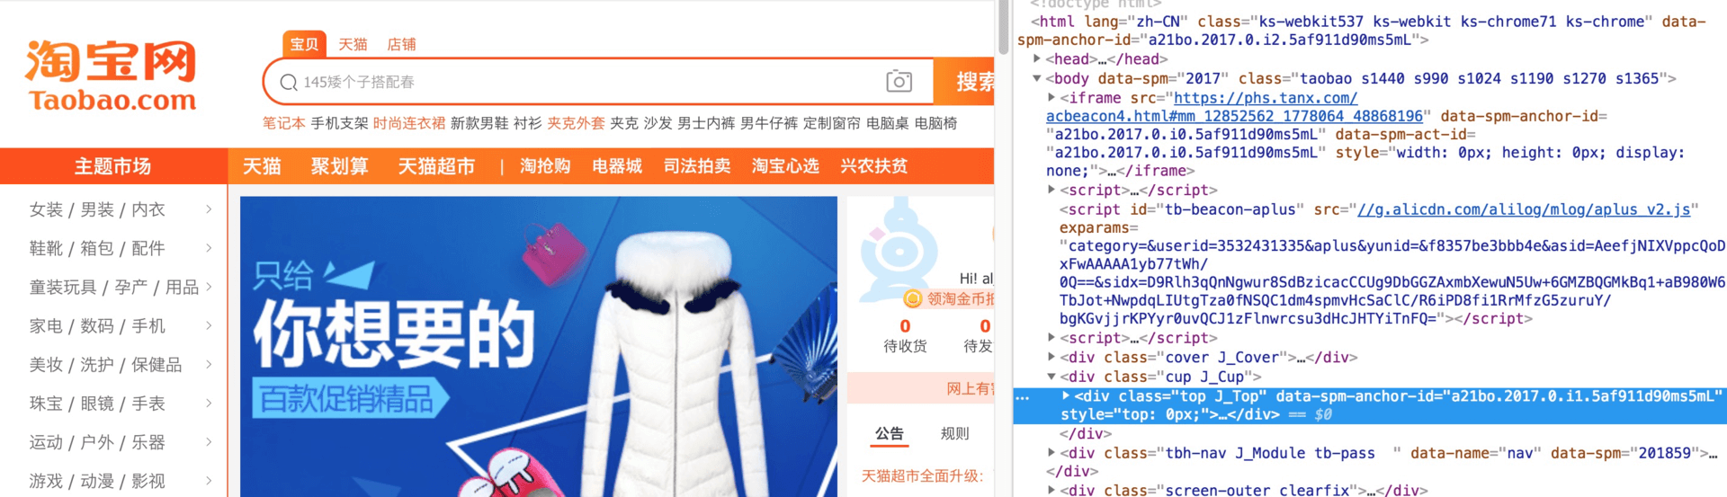Select the 规则 notice tab
The image size is (1727, 497).
point(954,433)
